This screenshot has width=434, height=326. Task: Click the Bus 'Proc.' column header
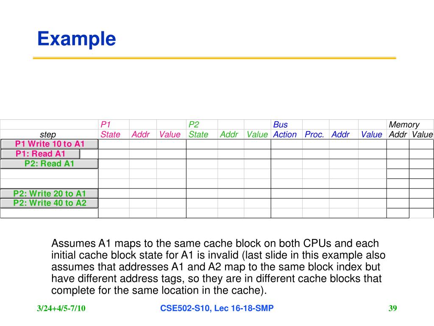tap(314, 135)
